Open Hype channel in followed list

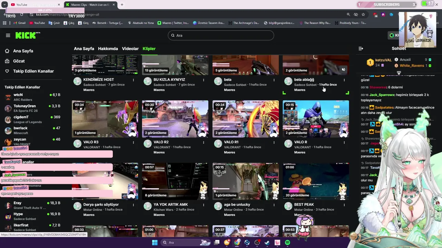coord(32,216)
